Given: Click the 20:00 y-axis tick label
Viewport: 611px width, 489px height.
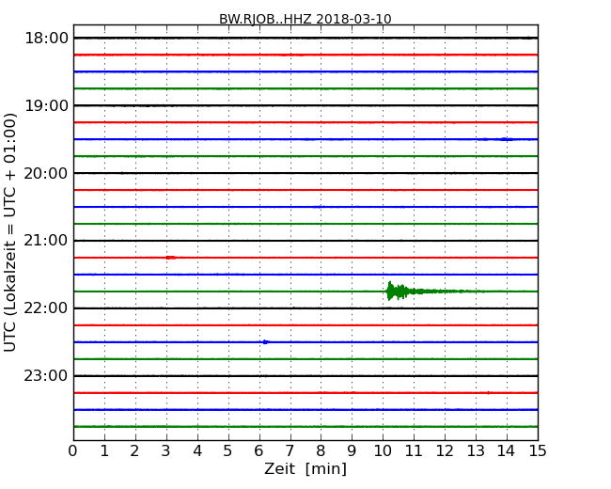Looking at the screenshot, I should click(x=46, y=173).
